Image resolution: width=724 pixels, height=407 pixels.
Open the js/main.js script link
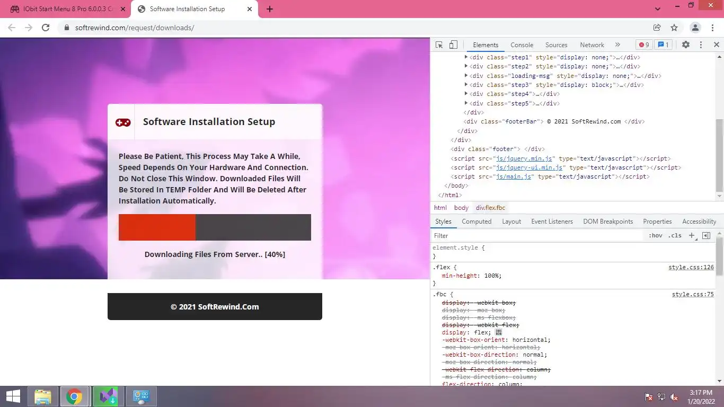514,176
